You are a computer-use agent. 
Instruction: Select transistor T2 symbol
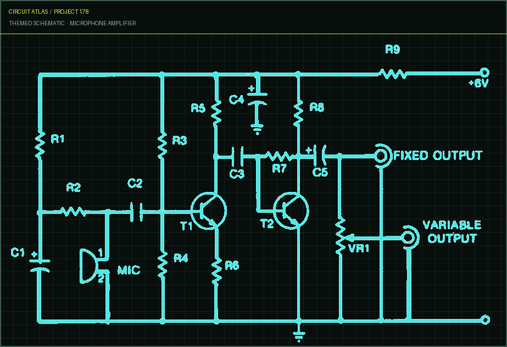(x=291, y=211)
